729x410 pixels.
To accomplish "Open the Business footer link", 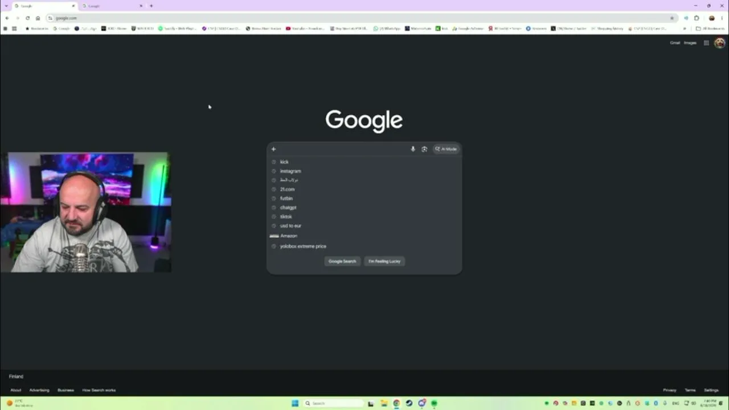I will click(x=65, y=390).
